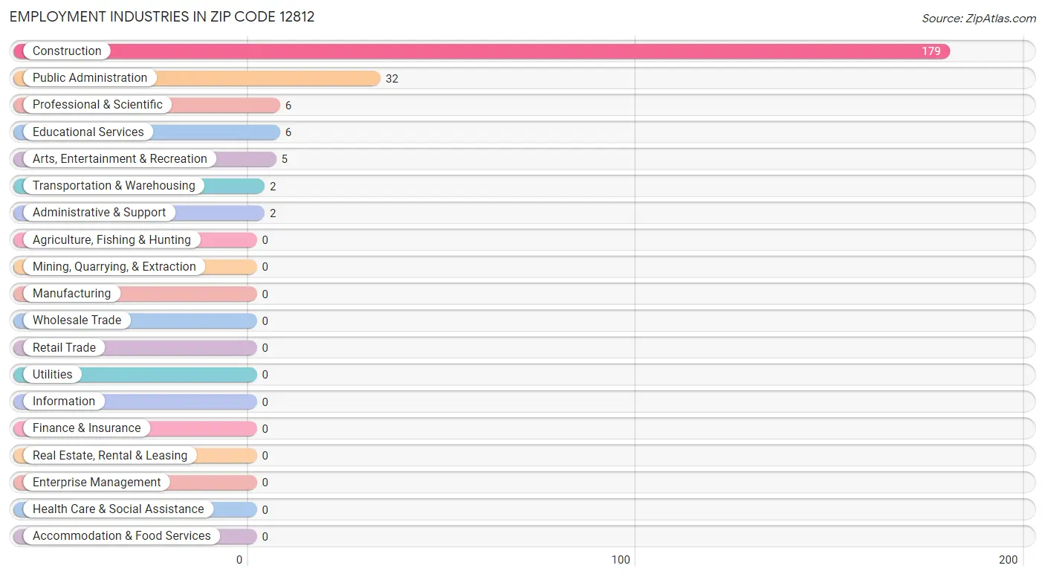Viewport: 1045px width, 577px height.
Task: Select the Retail Trade label
Action: [64, 348]
